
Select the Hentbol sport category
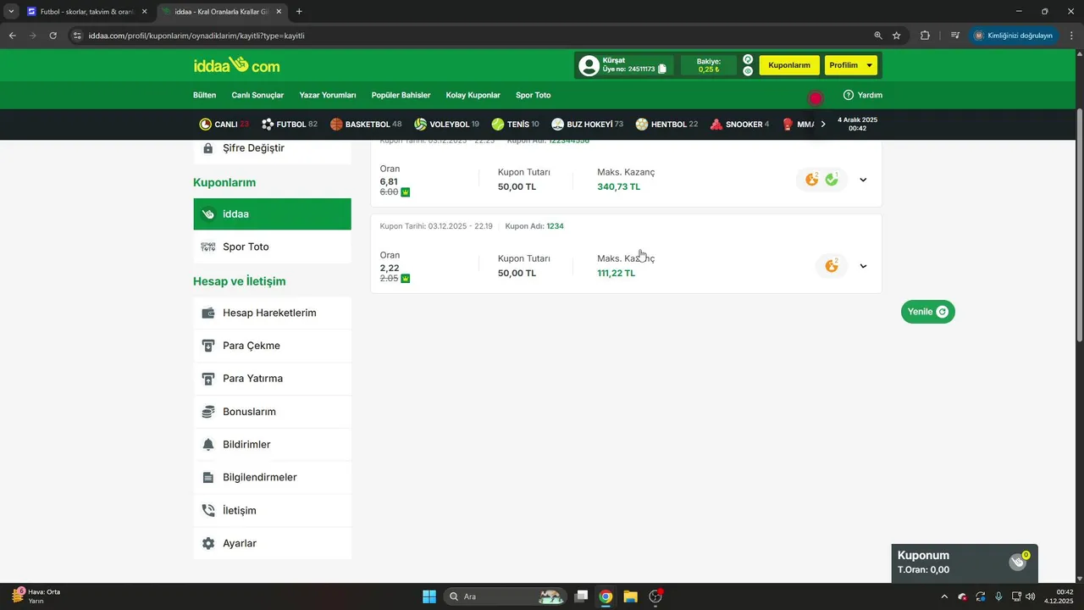[666, 125]
